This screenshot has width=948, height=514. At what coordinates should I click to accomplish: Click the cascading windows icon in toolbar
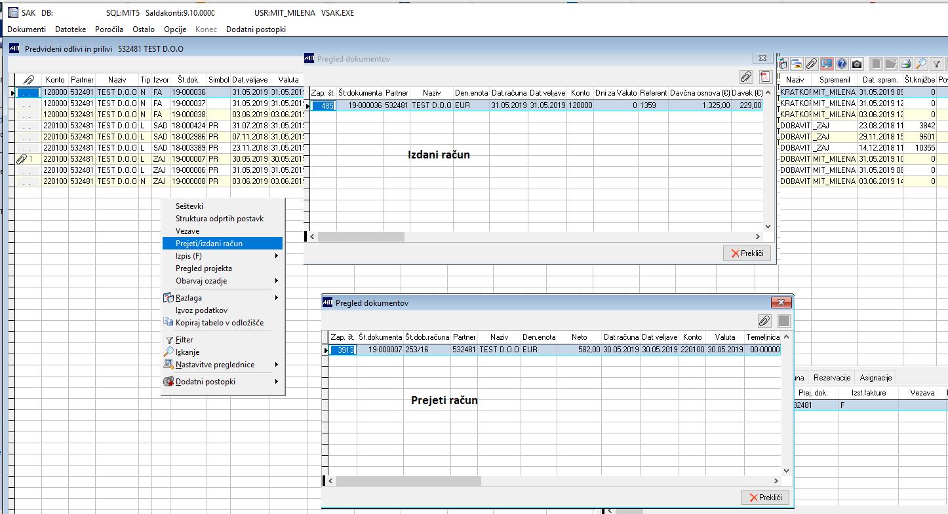pos(796,64)
